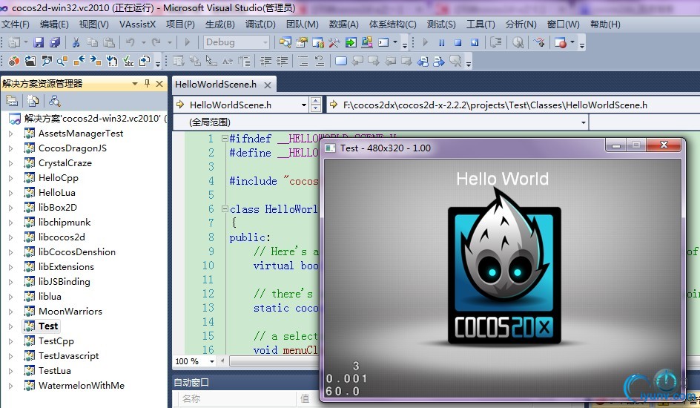Open the Properties window icon
The height and width of the screenshot is (408, 700).
(301, 42)
